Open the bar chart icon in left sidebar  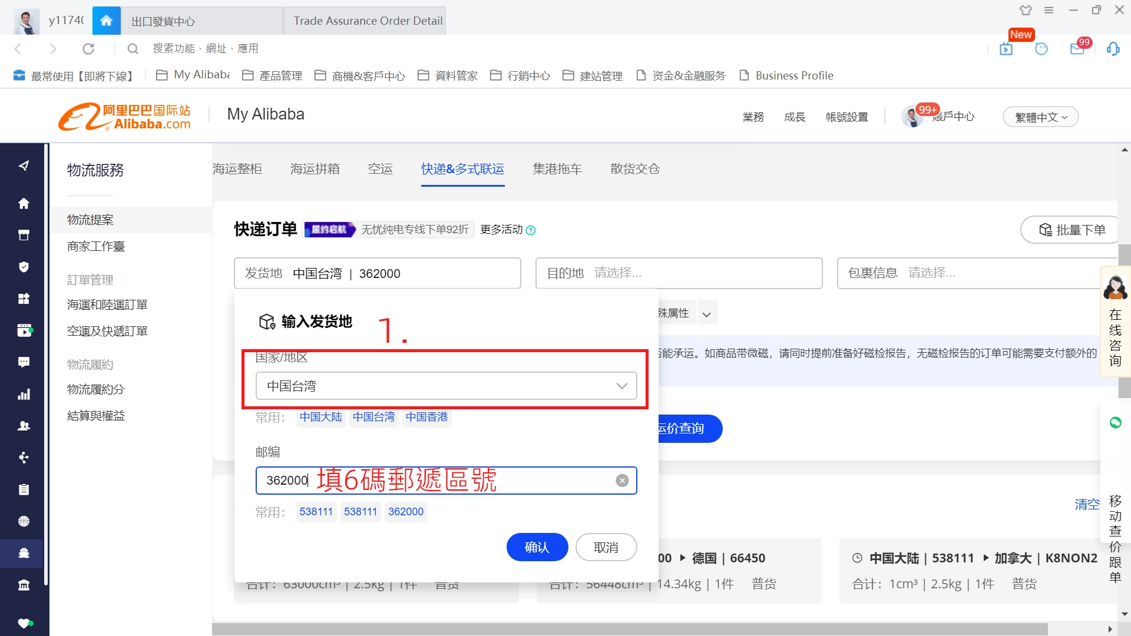click(24, 395)
